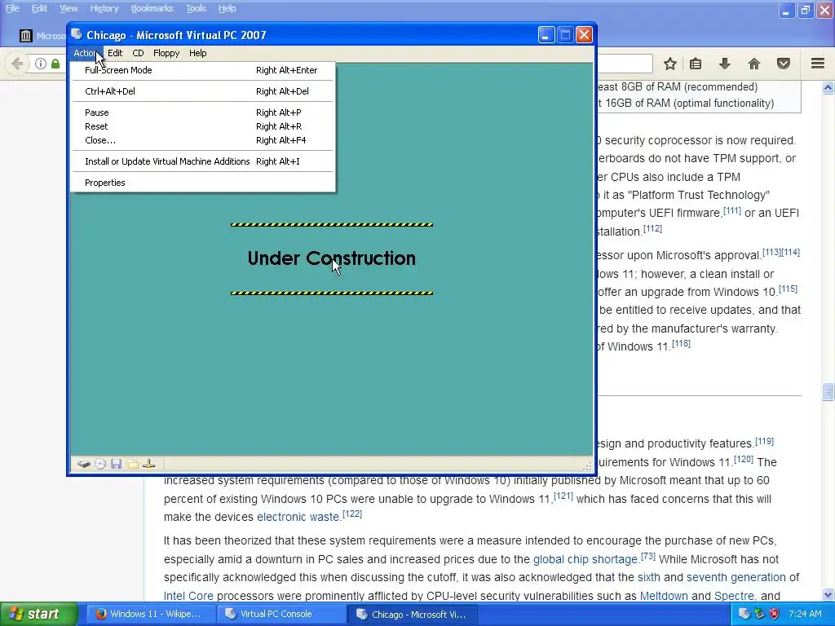Open the Firefox Edit menu
Viewport: 835px width, 626px height.
coord(39,8)
